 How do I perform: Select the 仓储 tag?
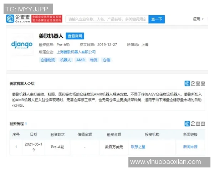106,60
